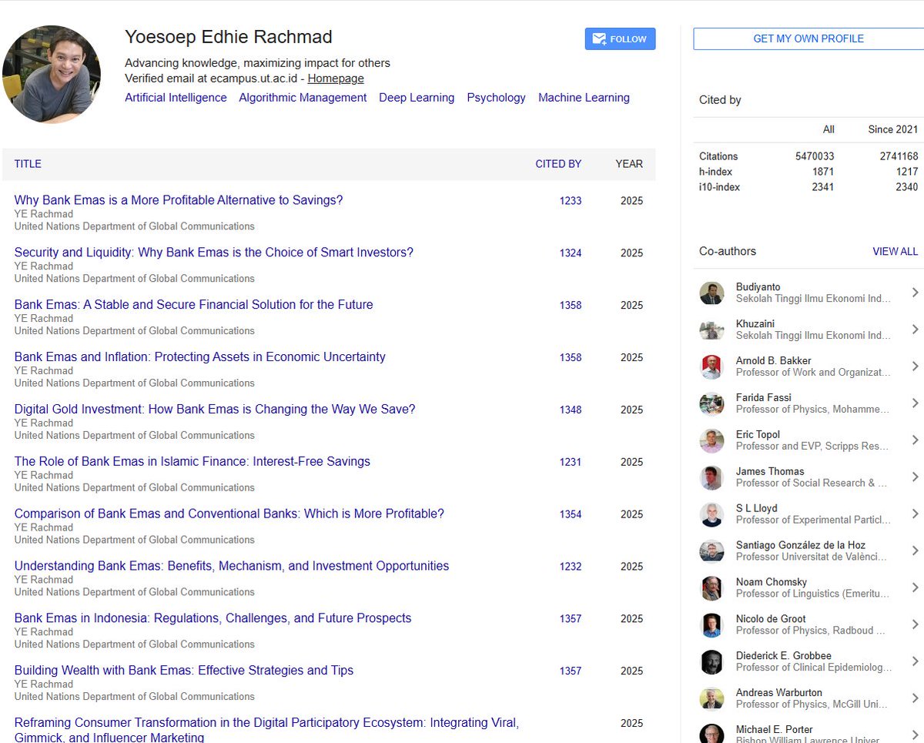Expand the chevron next to James Thomas
This screenshot has height=743, width=924.
[x=915, y=477]
